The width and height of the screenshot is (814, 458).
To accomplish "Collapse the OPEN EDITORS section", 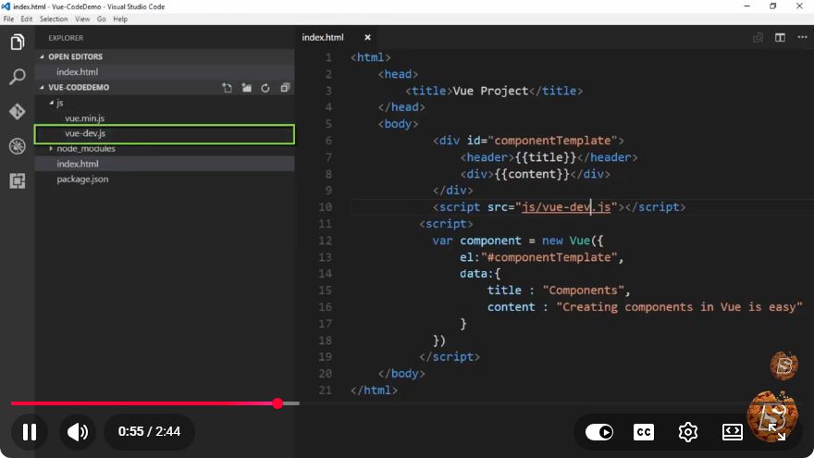I will click(42, 56).
